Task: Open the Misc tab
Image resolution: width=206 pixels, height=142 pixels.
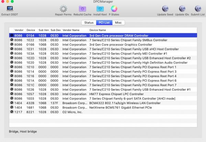Action: coord(118,22)
